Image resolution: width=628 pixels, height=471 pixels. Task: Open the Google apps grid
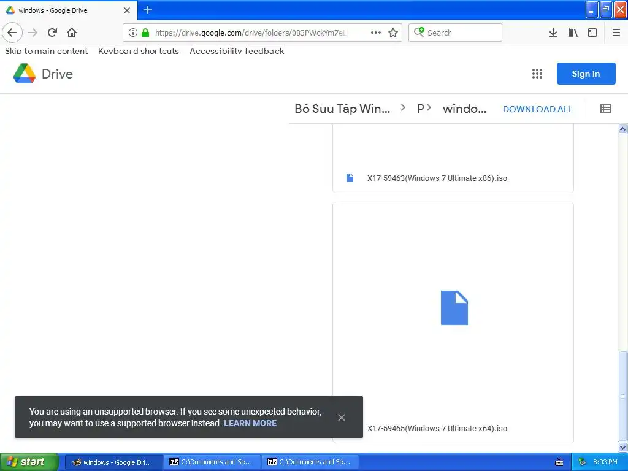coord(537,74)
